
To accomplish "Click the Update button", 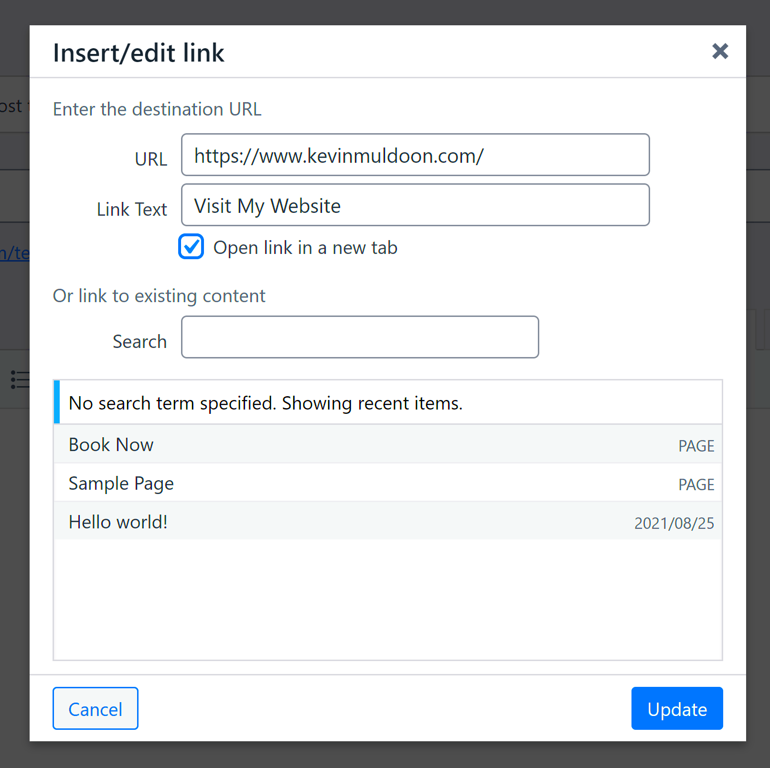I will pyautogui.click(x=677, y=708).
